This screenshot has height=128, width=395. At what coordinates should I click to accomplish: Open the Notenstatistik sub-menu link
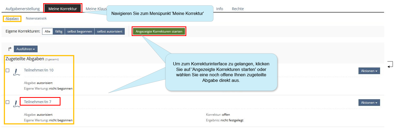point(36,18)
